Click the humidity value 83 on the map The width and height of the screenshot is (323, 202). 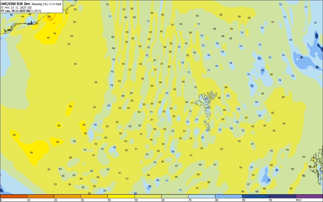coord(252,86)
